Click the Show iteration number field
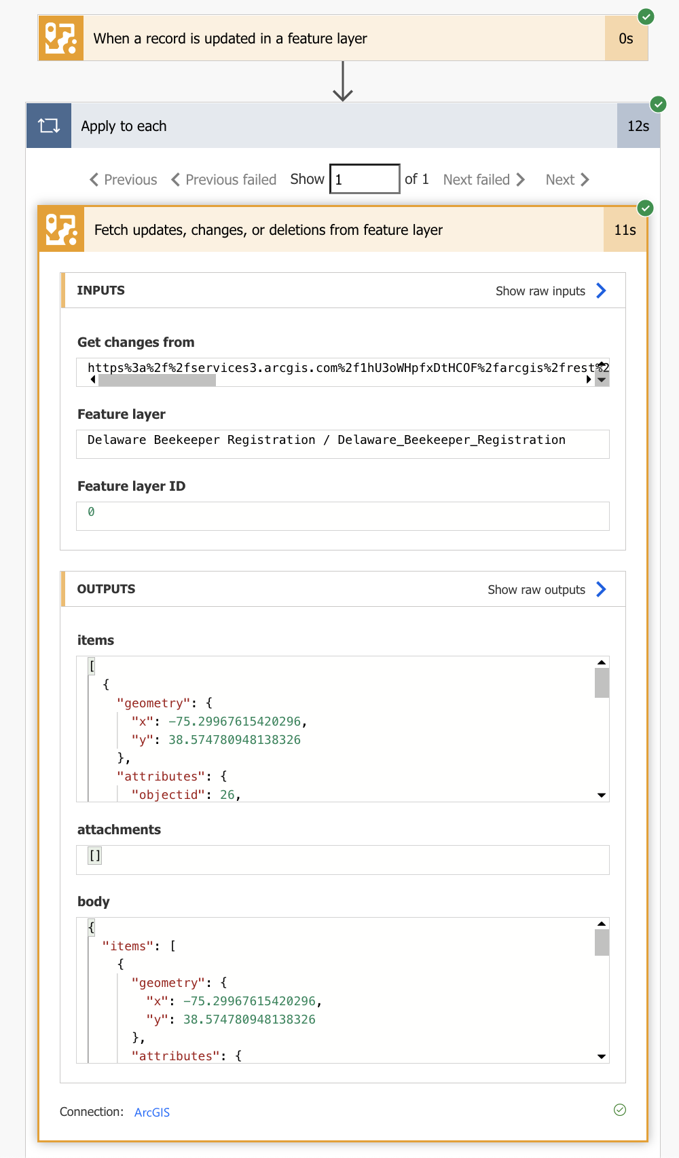The width and height of the screenshot is (679, 1158). click(x=365, y=179)
